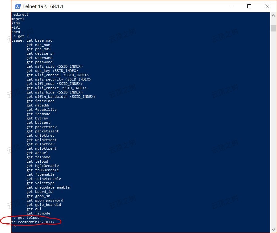Click the "Telnet 192.168.1.1" title text
This screenshot has height=233, width=277.
coord(43,6)
